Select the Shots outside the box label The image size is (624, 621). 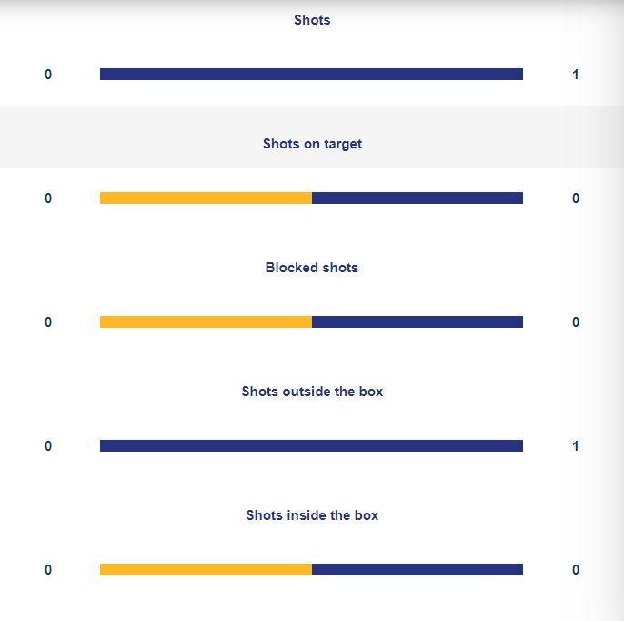point(312,392)
